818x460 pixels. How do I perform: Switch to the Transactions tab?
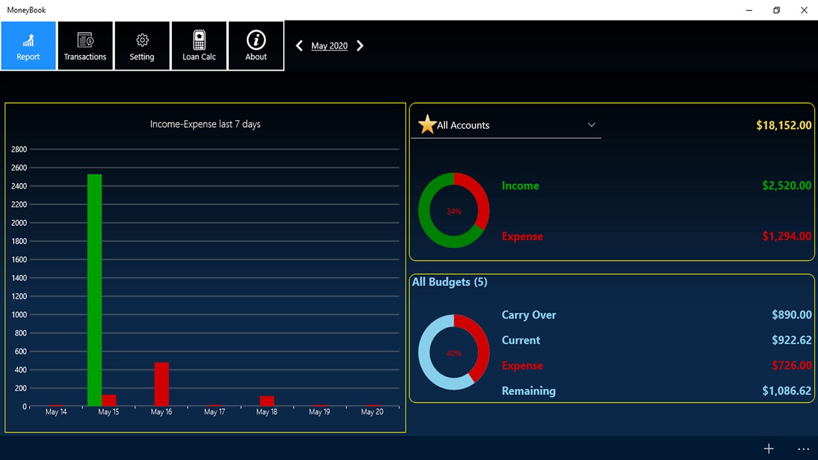85,45
